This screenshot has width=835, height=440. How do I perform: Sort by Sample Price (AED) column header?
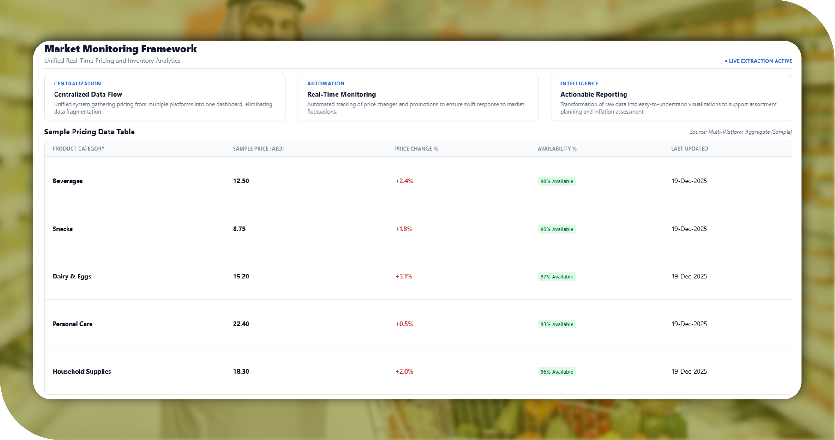258,149
